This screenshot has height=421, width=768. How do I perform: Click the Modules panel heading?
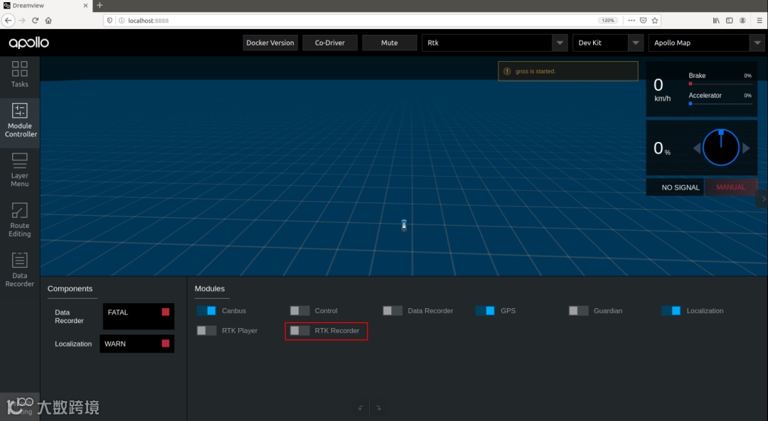tap(210, 288)
